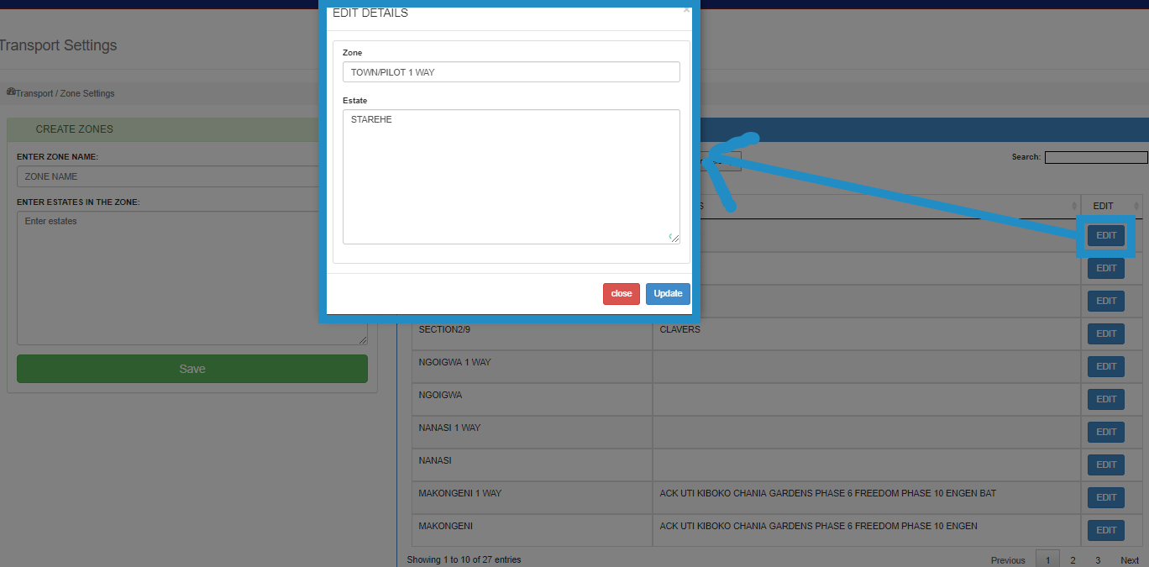Image resolution: width=1149 pixels, height=567 pixels.
Task: Click the Estate textarea containing STAREHE
Action: click(511, 176)
